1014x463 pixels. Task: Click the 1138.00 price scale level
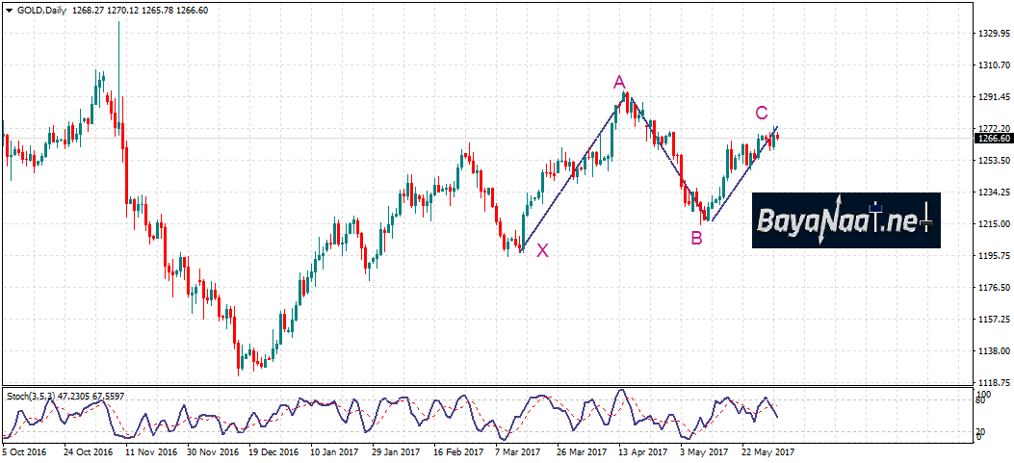click(x=993, y=351)
